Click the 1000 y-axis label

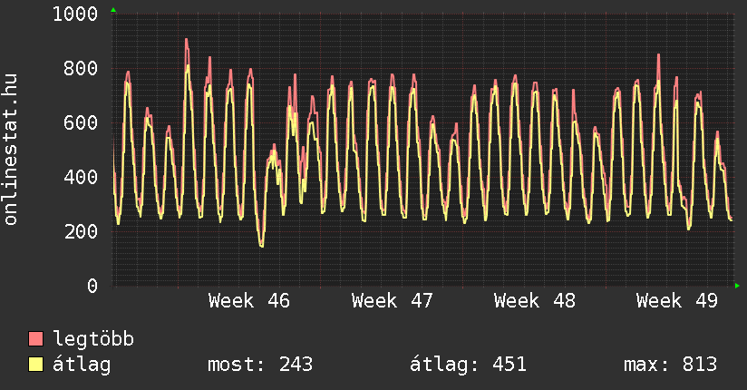[x=75, y=15]
